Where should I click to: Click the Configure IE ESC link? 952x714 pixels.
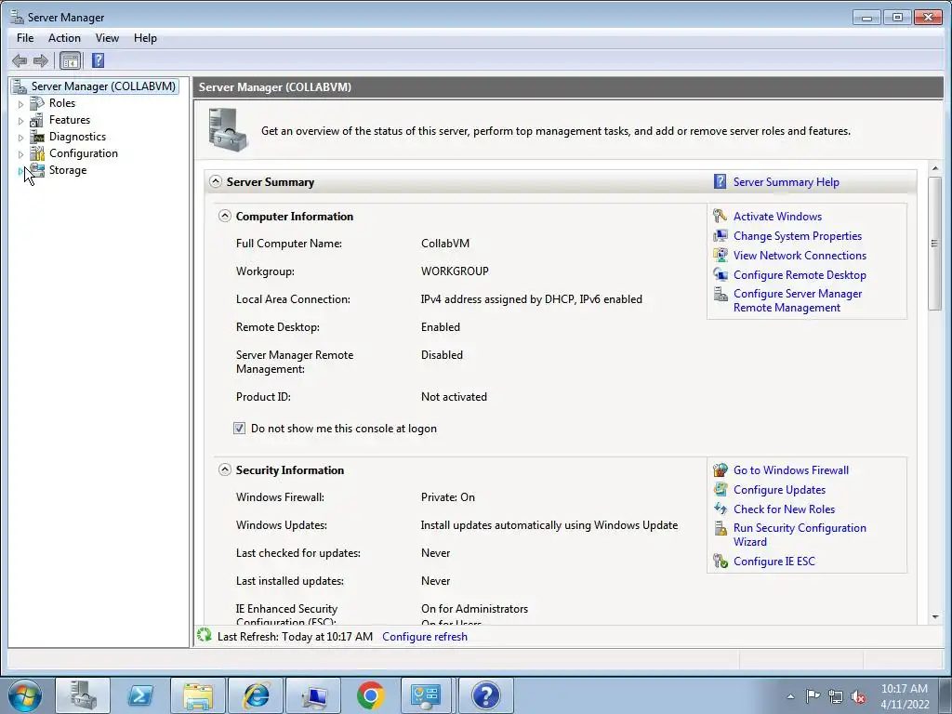[x=774, y=561]
